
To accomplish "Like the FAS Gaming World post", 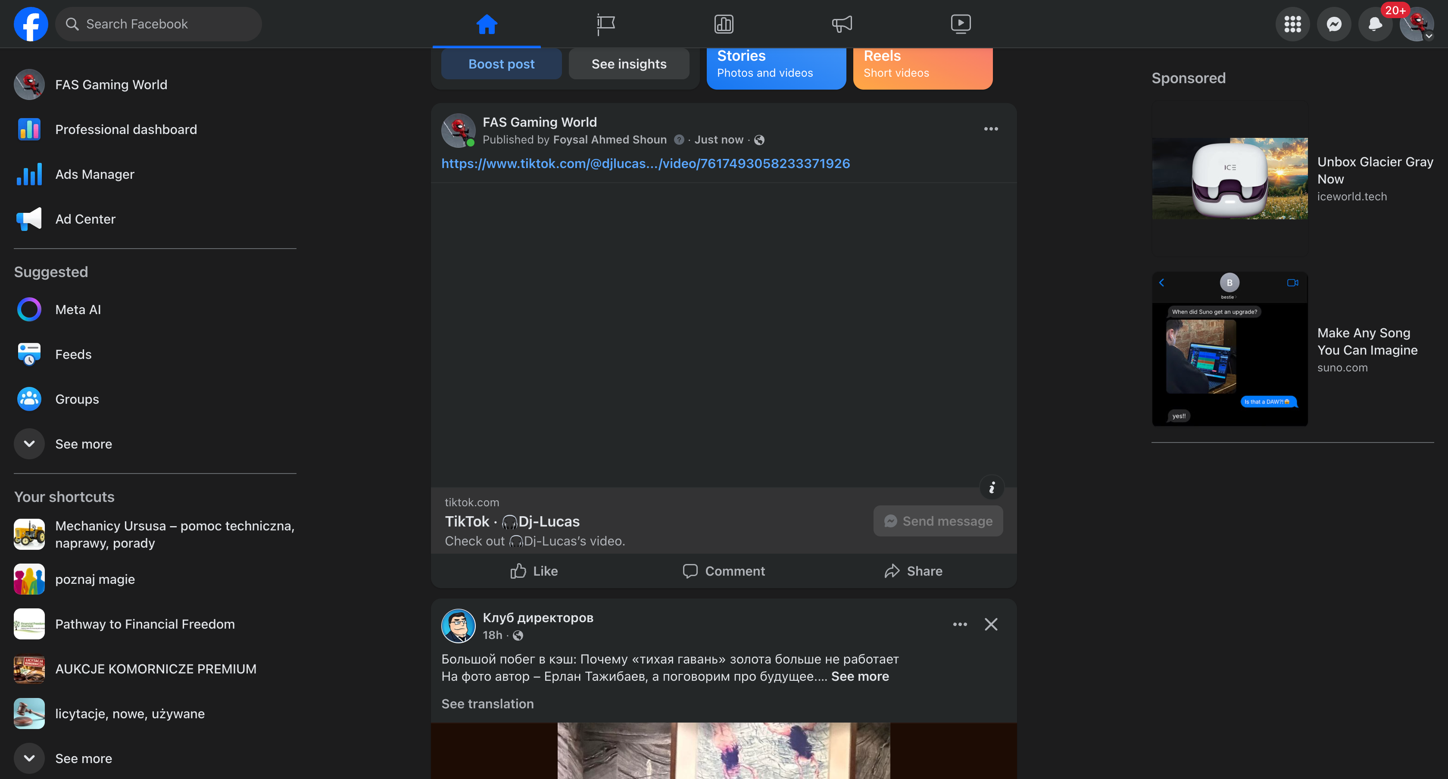I will tap(534, 571).
